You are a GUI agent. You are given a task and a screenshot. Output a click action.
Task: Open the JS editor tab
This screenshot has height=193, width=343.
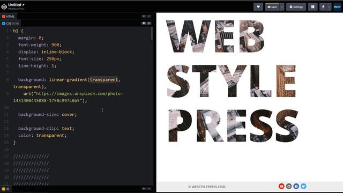click(6, 189)
